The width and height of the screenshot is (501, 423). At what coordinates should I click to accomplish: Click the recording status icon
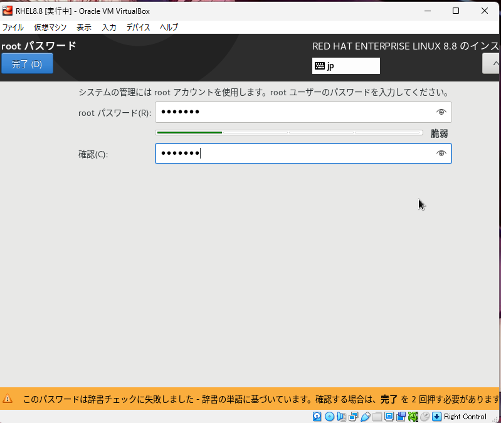(401, 416)
